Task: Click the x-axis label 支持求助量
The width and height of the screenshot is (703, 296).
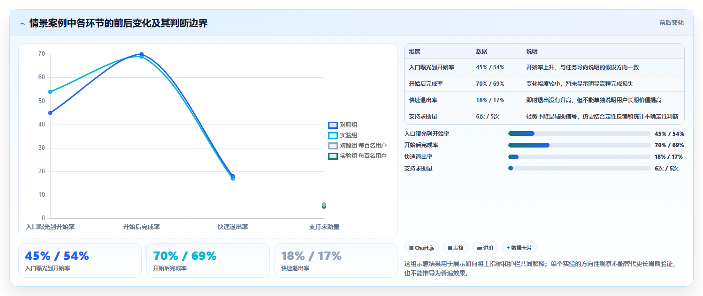Action: pos(324,227)
